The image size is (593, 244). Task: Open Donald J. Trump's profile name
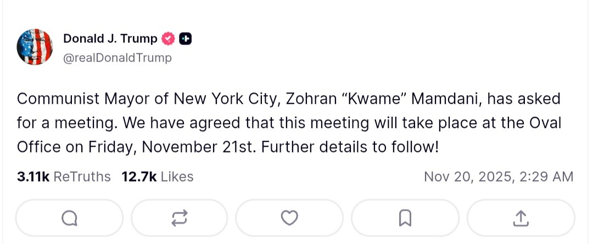tap(110, 39)
